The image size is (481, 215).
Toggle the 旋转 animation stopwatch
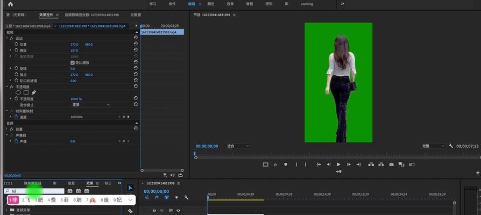coord(16,68)
